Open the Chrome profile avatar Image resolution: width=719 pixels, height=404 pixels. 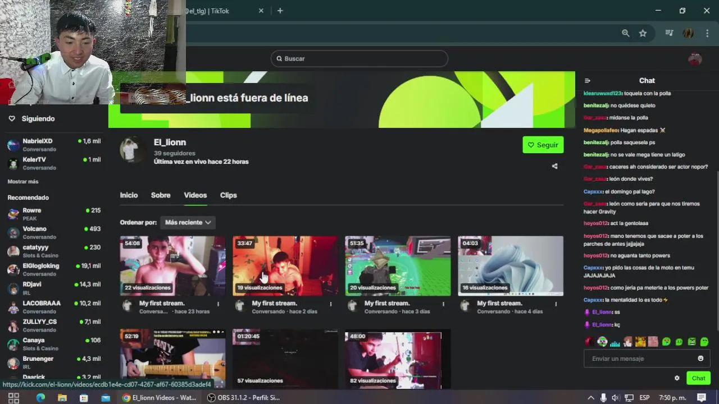coord(688,34)
